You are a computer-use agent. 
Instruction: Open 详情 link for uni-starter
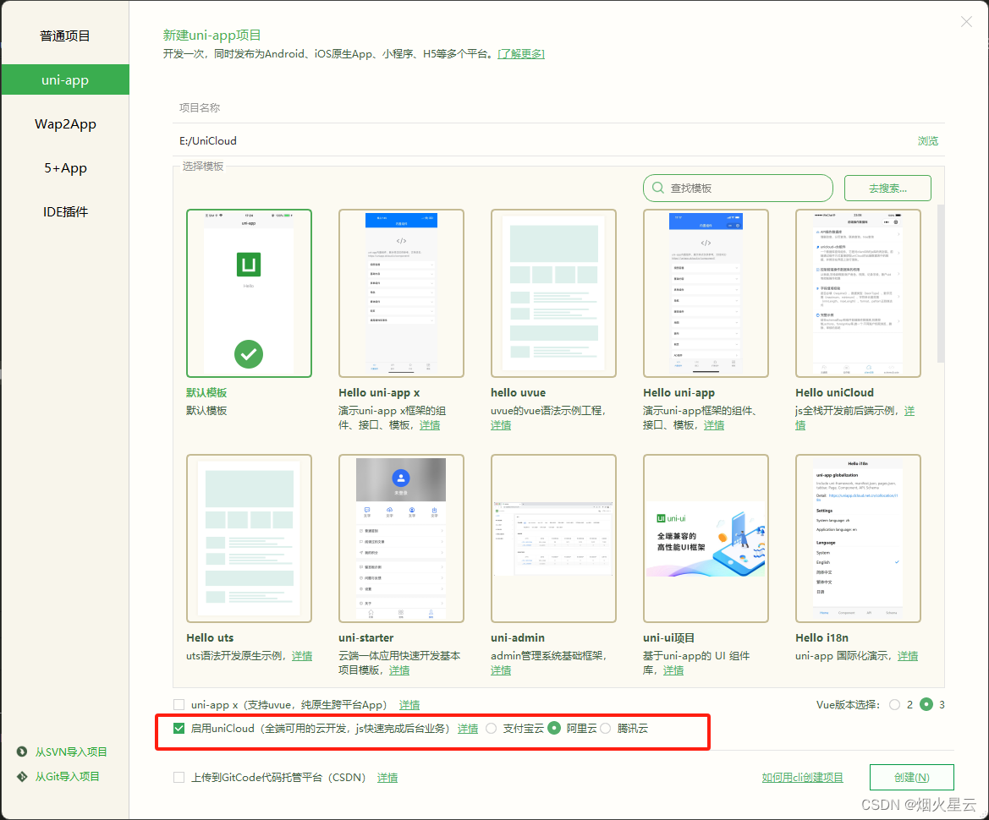(399, 670)
